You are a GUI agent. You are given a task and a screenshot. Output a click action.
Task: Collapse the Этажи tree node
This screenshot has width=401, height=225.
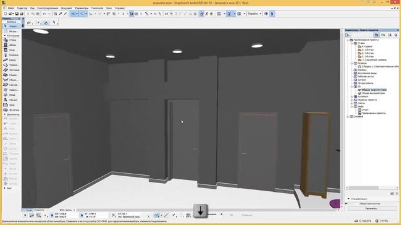(352, 43)
